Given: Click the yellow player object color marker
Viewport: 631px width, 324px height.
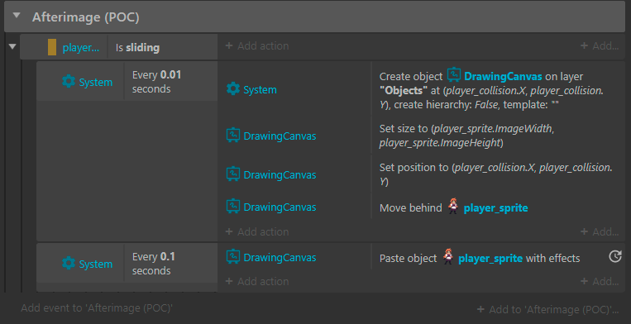Looking at the screenshot, I should (x=52, y=47).
